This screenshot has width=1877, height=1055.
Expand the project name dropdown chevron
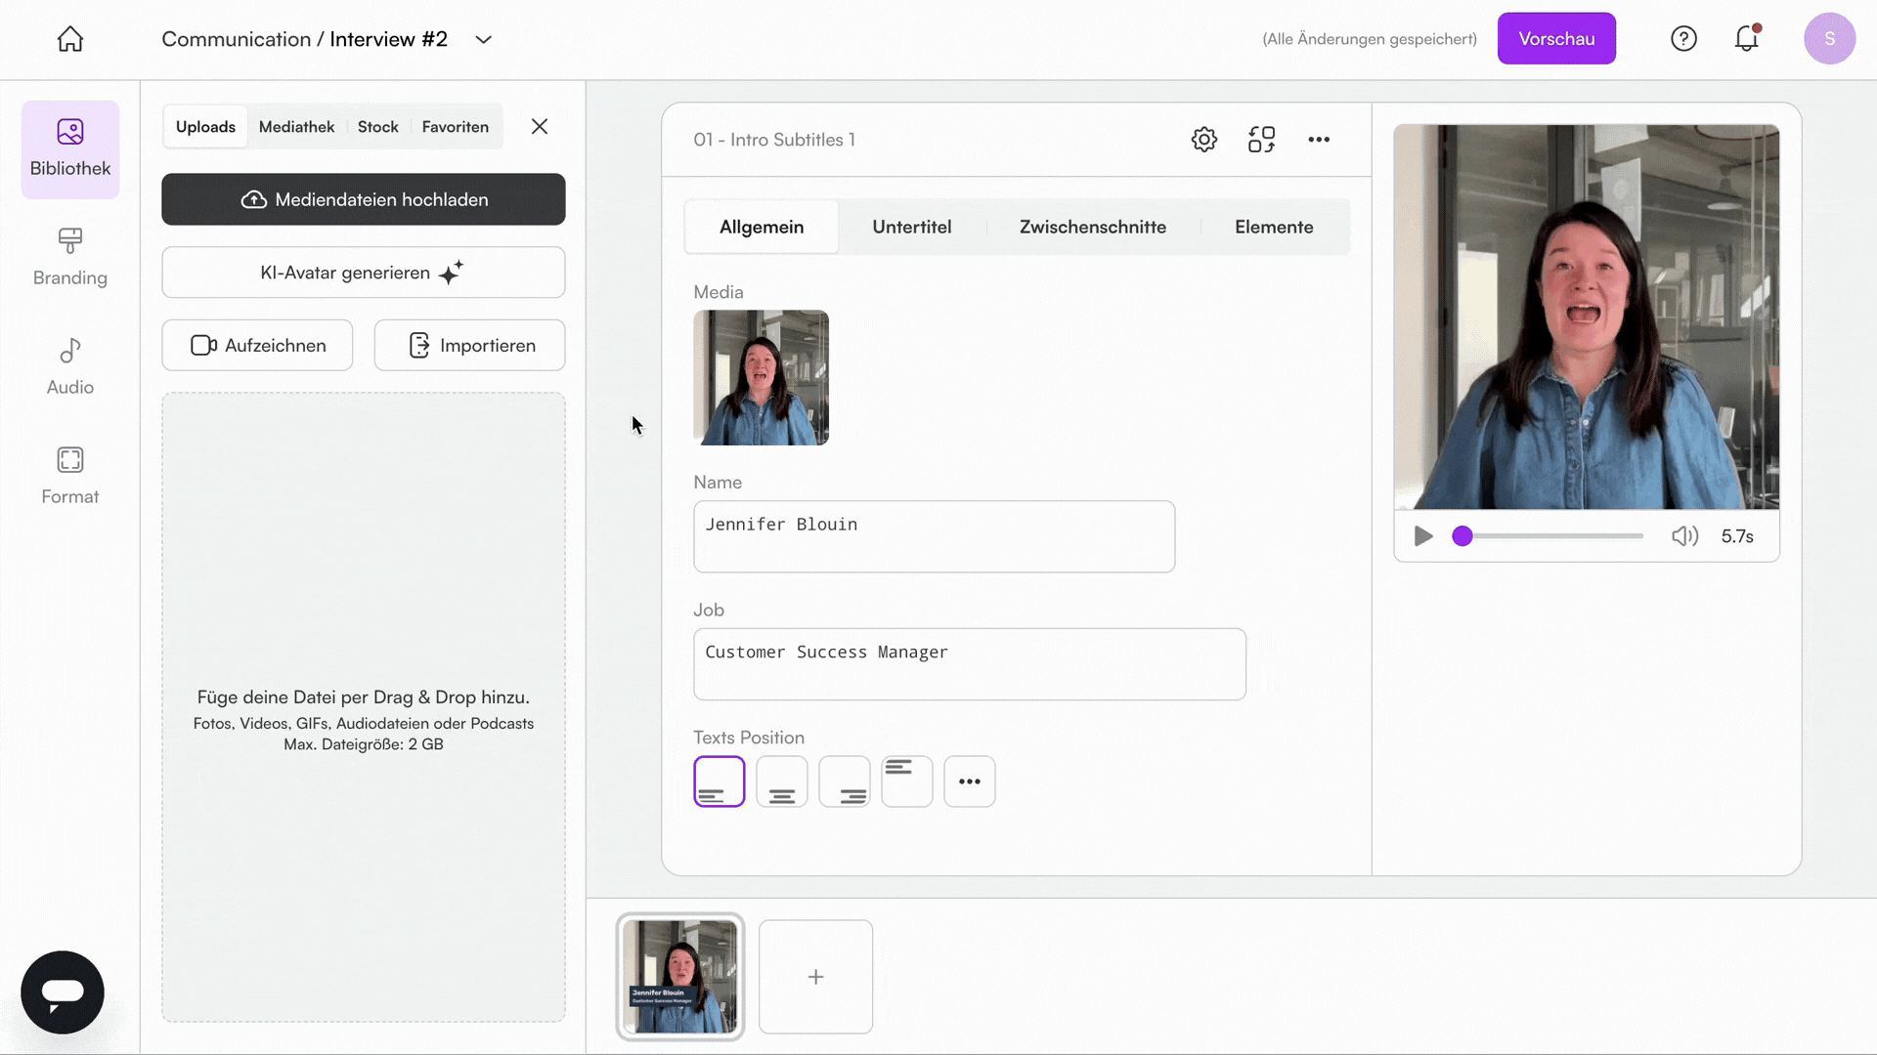click(483, 40)
